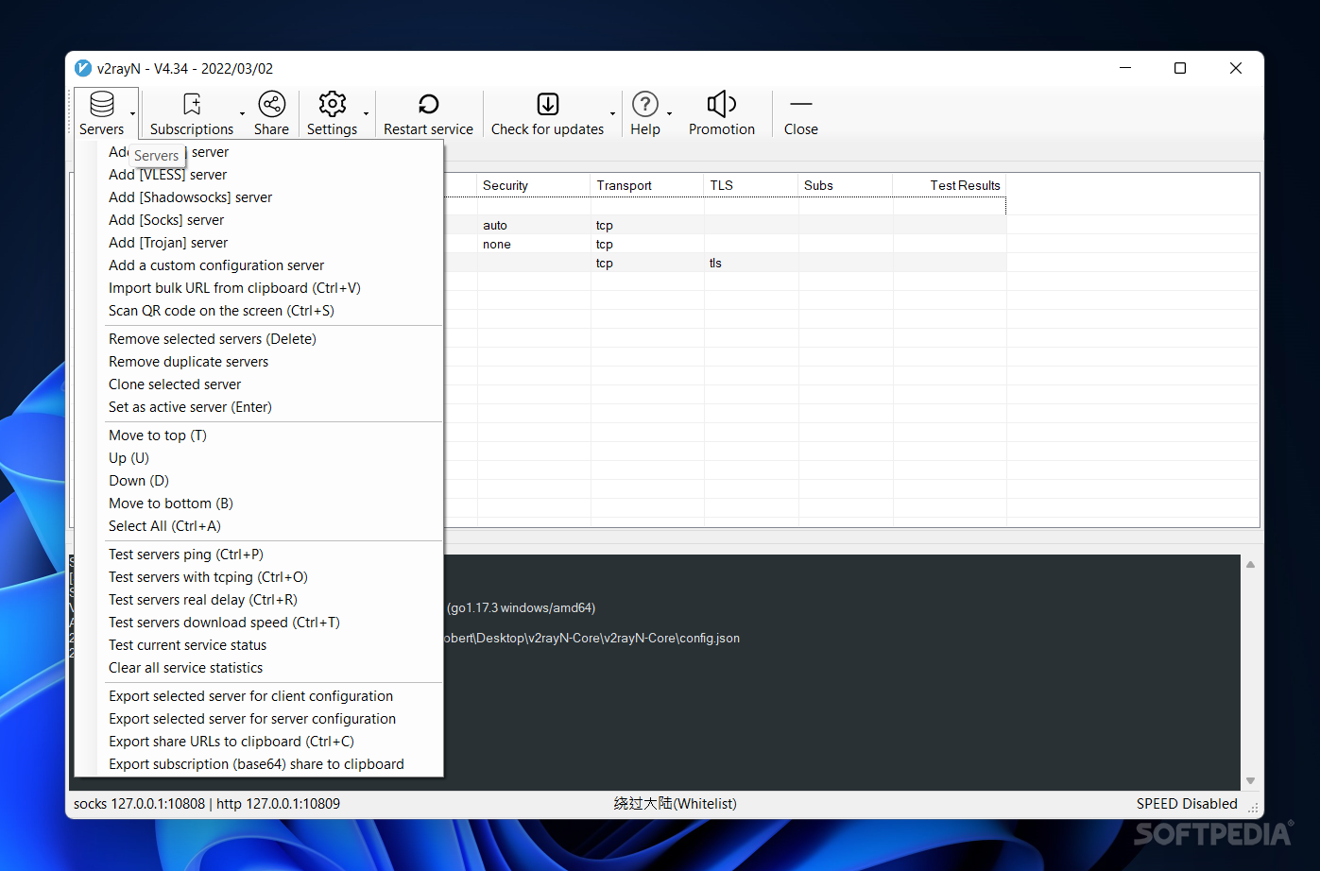Choose Export subscription (base64) share to clipboard
This screenshot has width=1320, height=871.
tap(258, 764)
